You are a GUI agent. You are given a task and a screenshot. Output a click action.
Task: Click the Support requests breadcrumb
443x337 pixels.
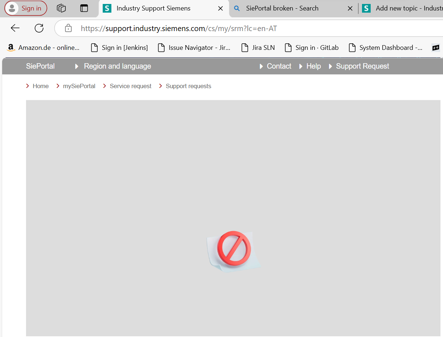(x=188, y=86)
